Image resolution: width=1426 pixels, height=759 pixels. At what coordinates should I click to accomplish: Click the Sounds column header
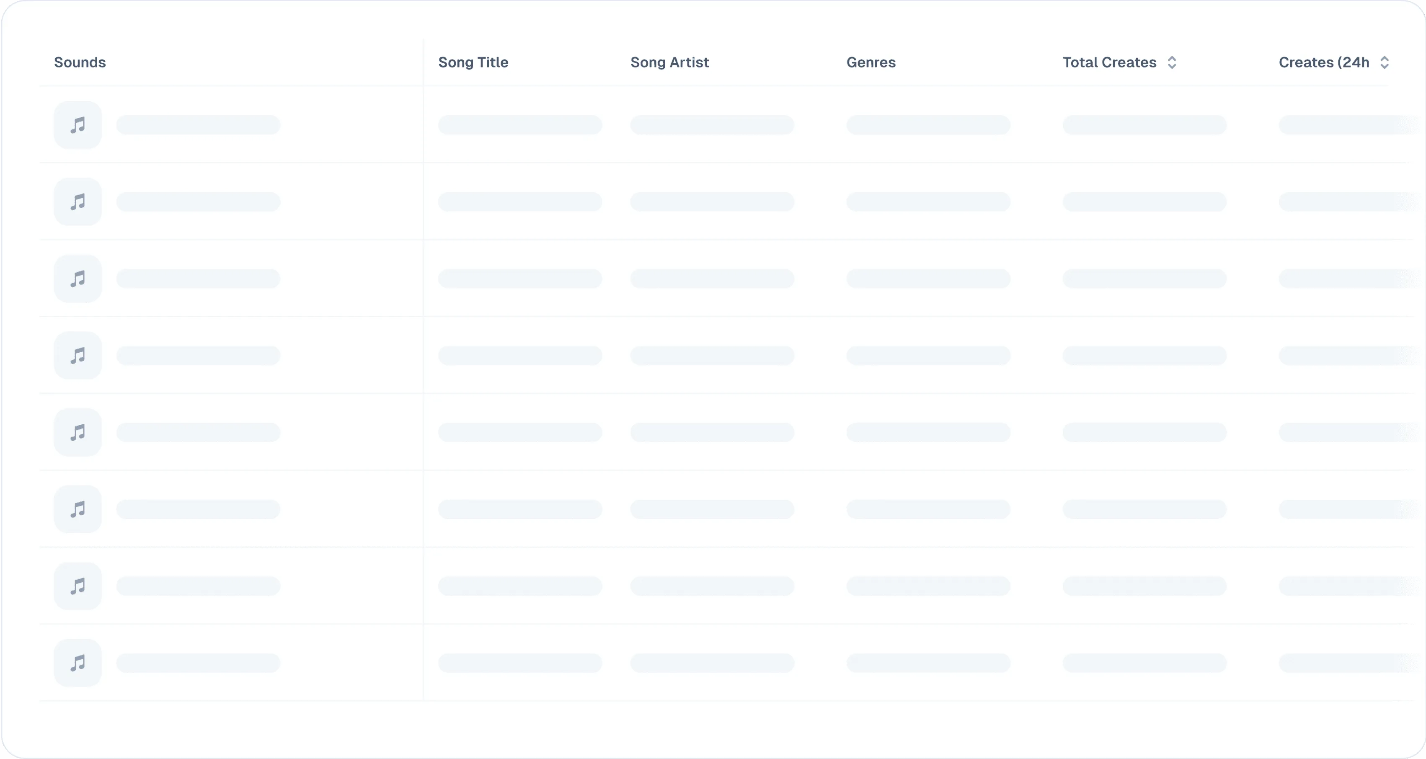pyautogui.click(x=80, y=62)
